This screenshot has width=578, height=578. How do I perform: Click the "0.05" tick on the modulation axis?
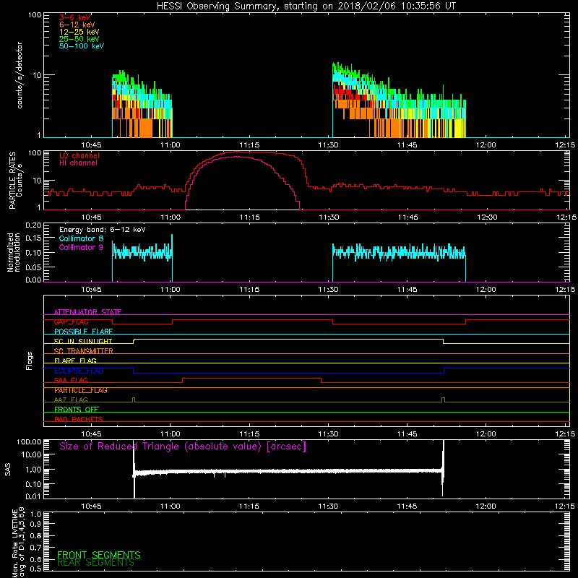[33, 267]
